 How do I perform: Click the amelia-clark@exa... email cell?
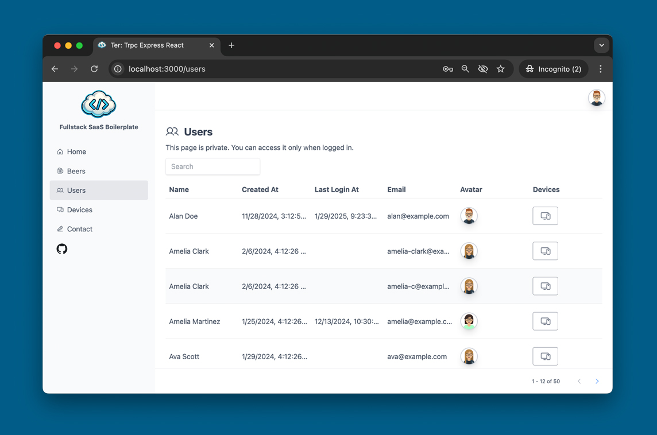tap(418, 251)
